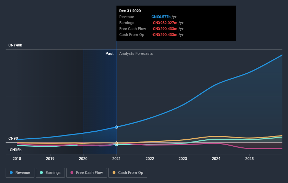The width and height of the screenshot is (288, 183).
Task: Click the Revenue data point marker at 2021
Action: click(x=116, y=127)
